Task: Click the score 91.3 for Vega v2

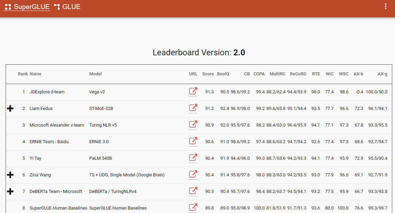Action: click(209, 92)
